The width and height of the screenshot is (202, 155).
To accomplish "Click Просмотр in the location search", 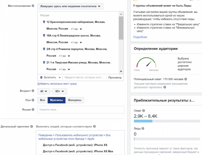I will (115, 78).
